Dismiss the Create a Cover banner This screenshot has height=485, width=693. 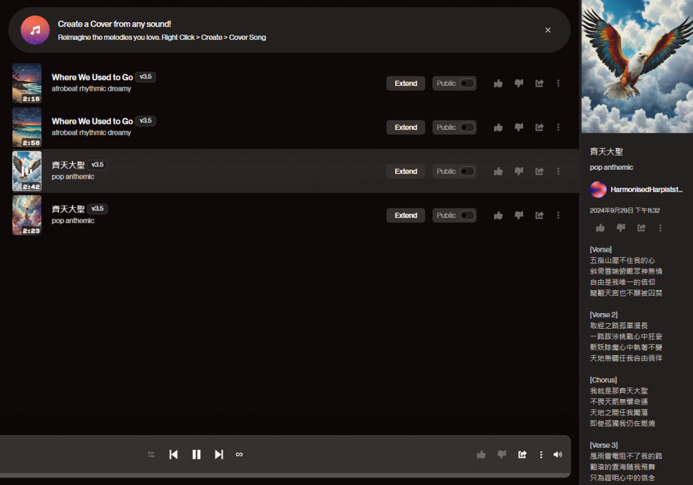click(547, 30)
